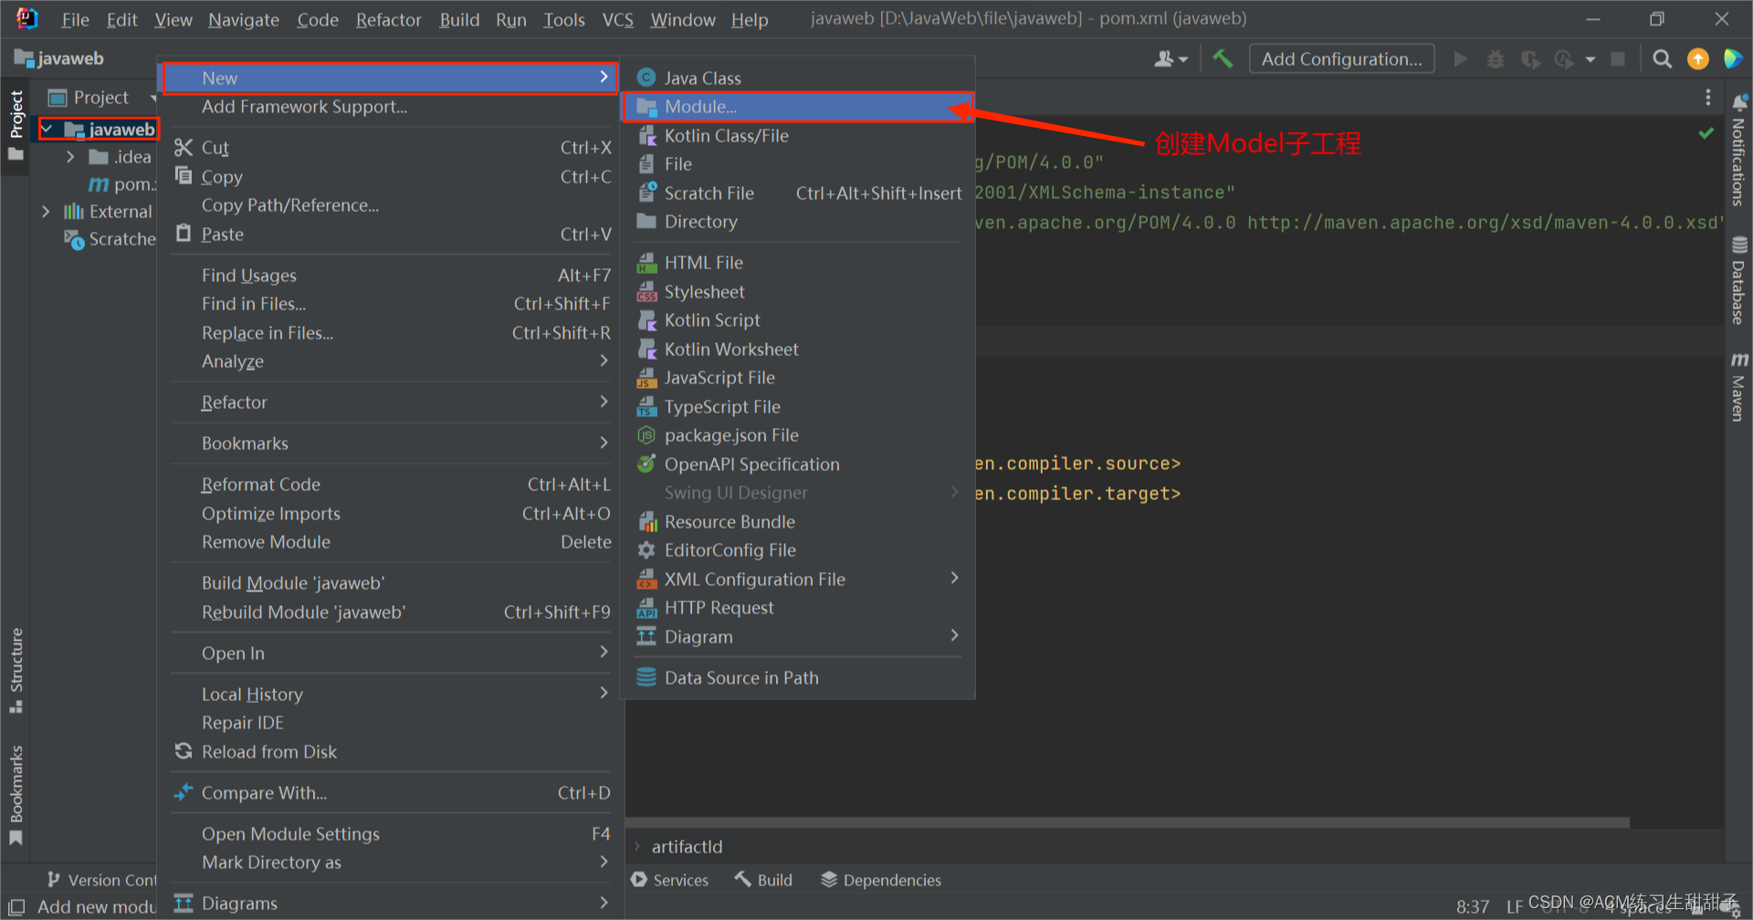The width and height of the screenshot is (1753, 920).
Task: Open the Services tool window
Action: pyautogui.click(x=669, y=880)
